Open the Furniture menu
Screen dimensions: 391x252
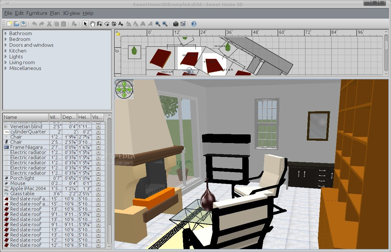(x=37, y=13)
